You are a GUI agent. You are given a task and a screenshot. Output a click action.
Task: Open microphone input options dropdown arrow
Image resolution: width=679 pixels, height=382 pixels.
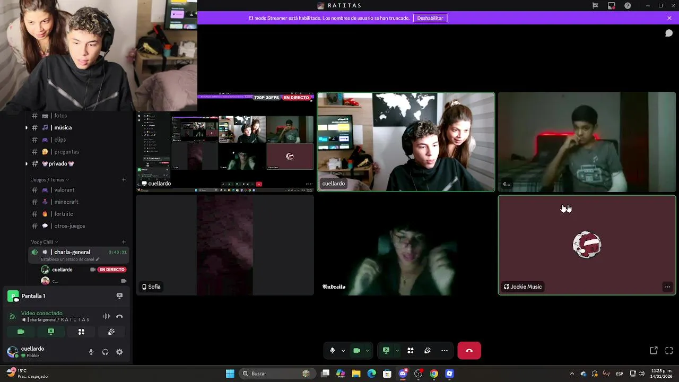pyautogui.click(x=343, y=351)
